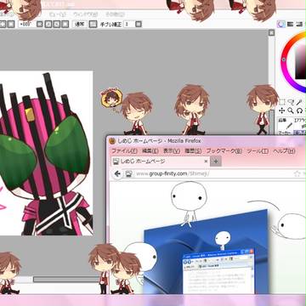Open a new tab in Firefox
Screen dimensions: 306x306
point(216,161)
